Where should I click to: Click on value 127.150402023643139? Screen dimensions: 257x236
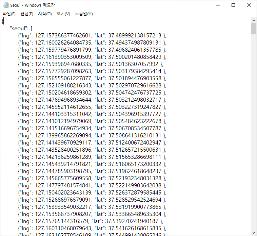point(63,193)
